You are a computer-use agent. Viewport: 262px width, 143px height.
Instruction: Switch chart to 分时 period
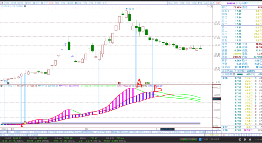pyautogui.click(x=7, y=3)
